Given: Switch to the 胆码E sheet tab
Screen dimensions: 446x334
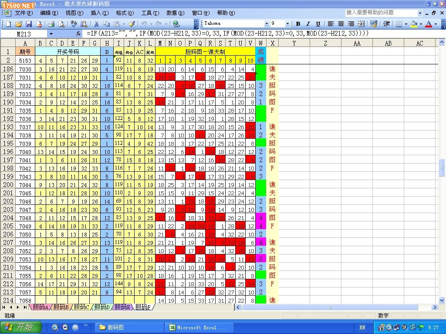Looking at the screenshot, I should tap(122, 307).
